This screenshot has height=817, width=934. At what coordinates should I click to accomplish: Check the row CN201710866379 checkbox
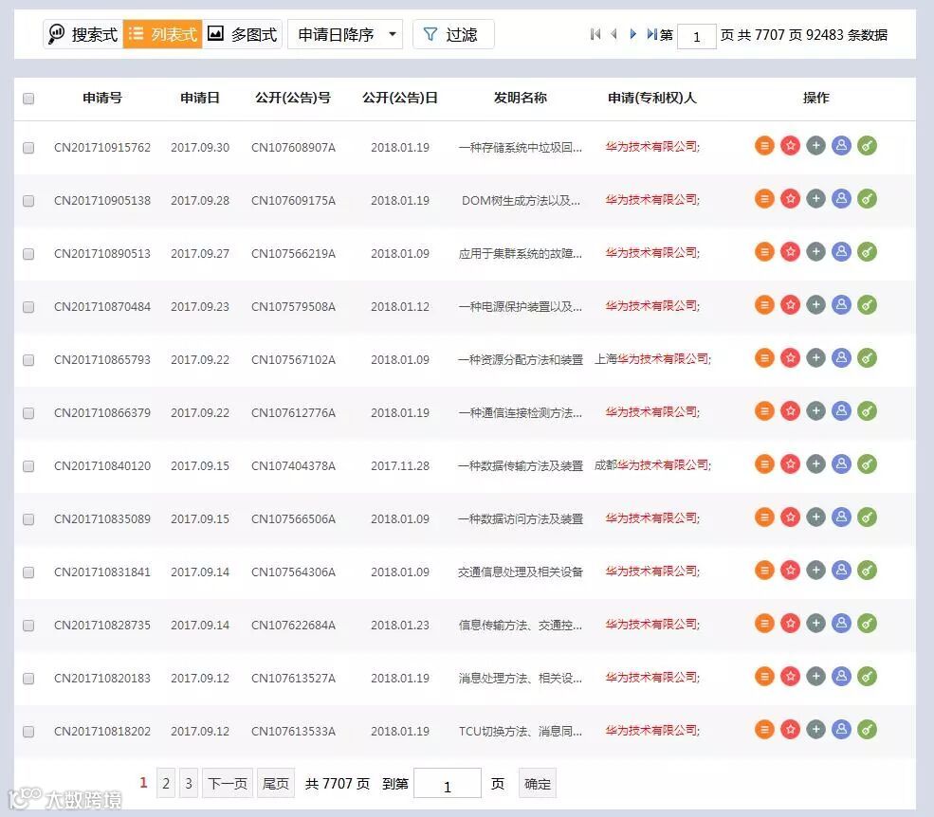click(28, 412)
